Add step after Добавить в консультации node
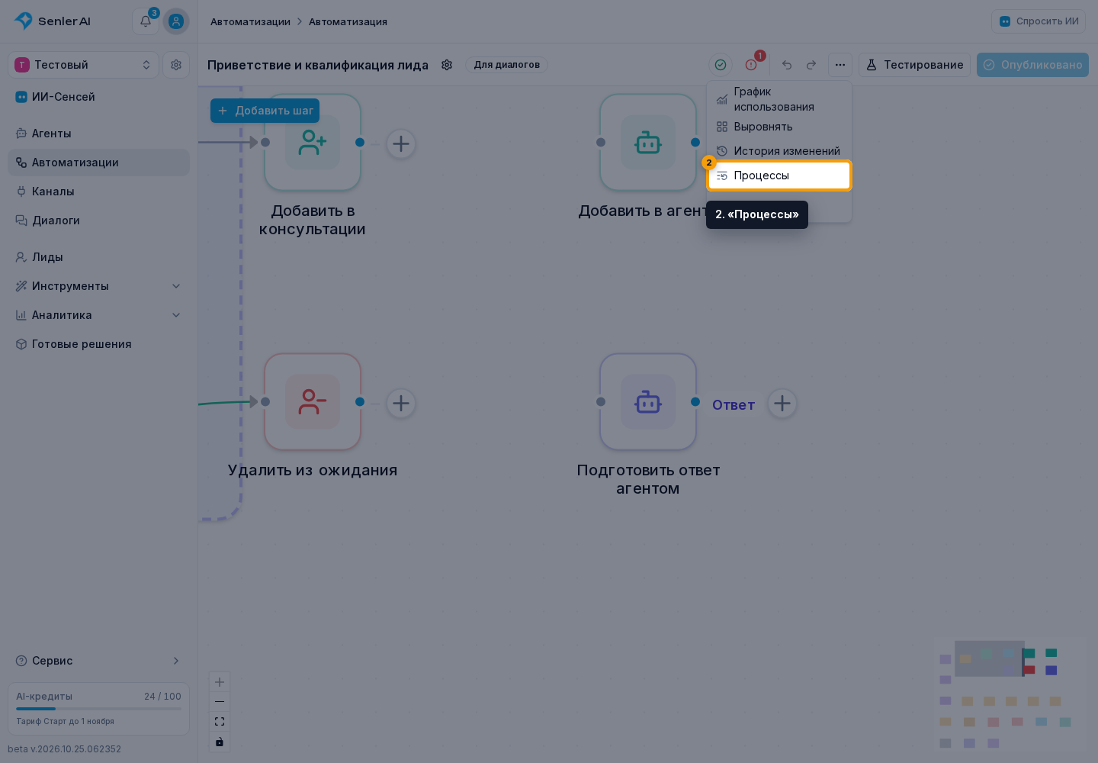 click(401, 143)
